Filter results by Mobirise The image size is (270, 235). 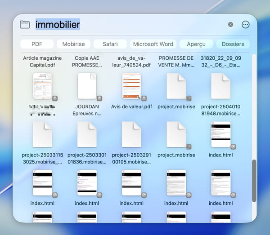73,44
